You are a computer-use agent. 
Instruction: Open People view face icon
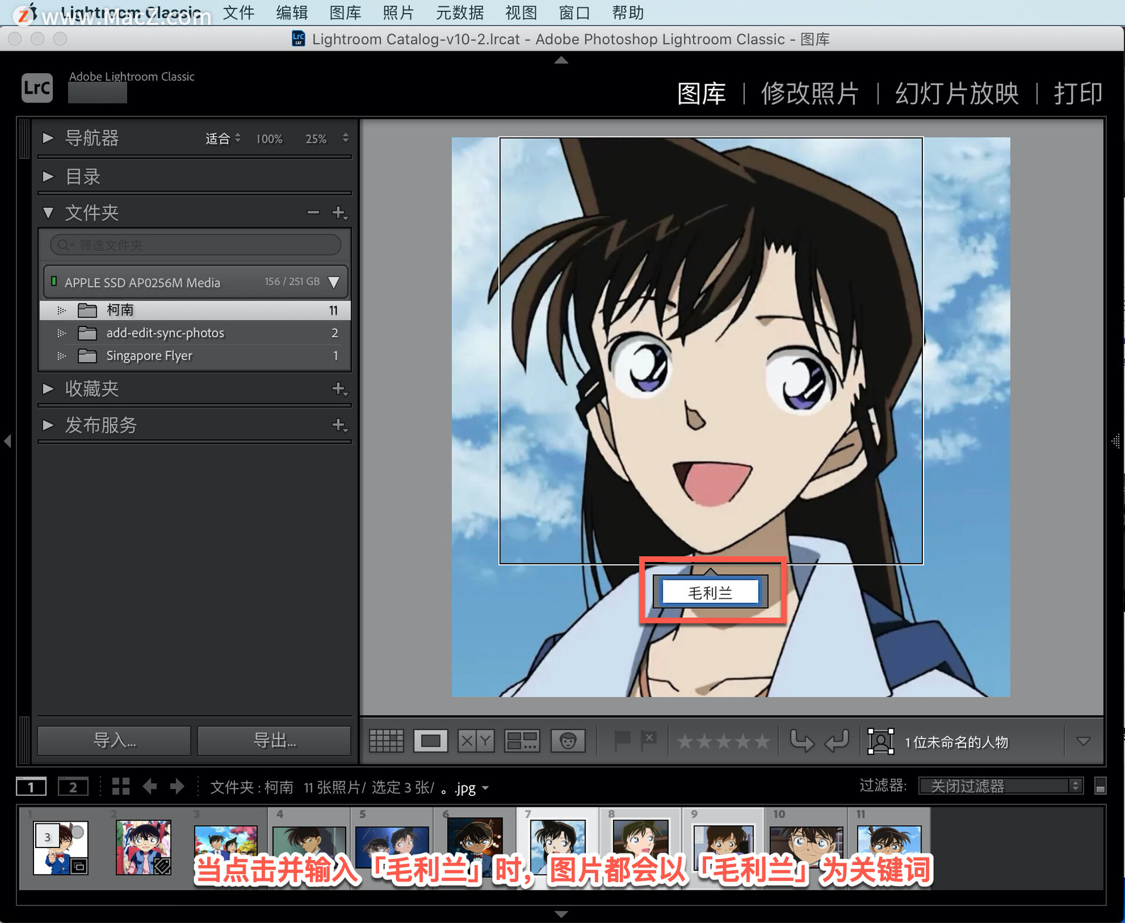[568, 741]
